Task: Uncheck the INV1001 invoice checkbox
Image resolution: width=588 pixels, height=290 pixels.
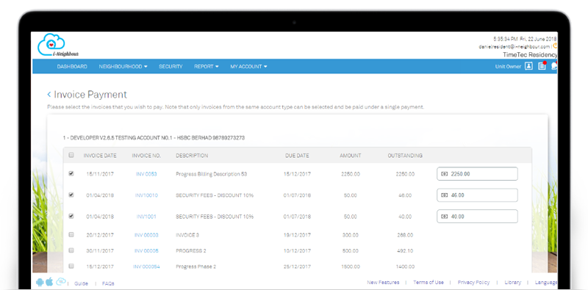Action: (x=71, y=216)
